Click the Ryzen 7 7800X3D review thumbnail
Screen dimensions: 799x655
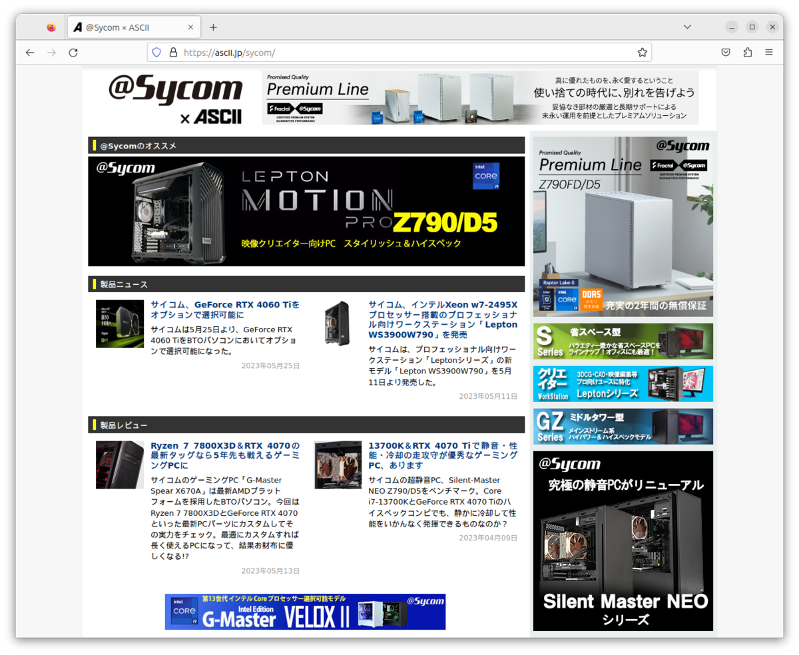[x=120, y=465]
